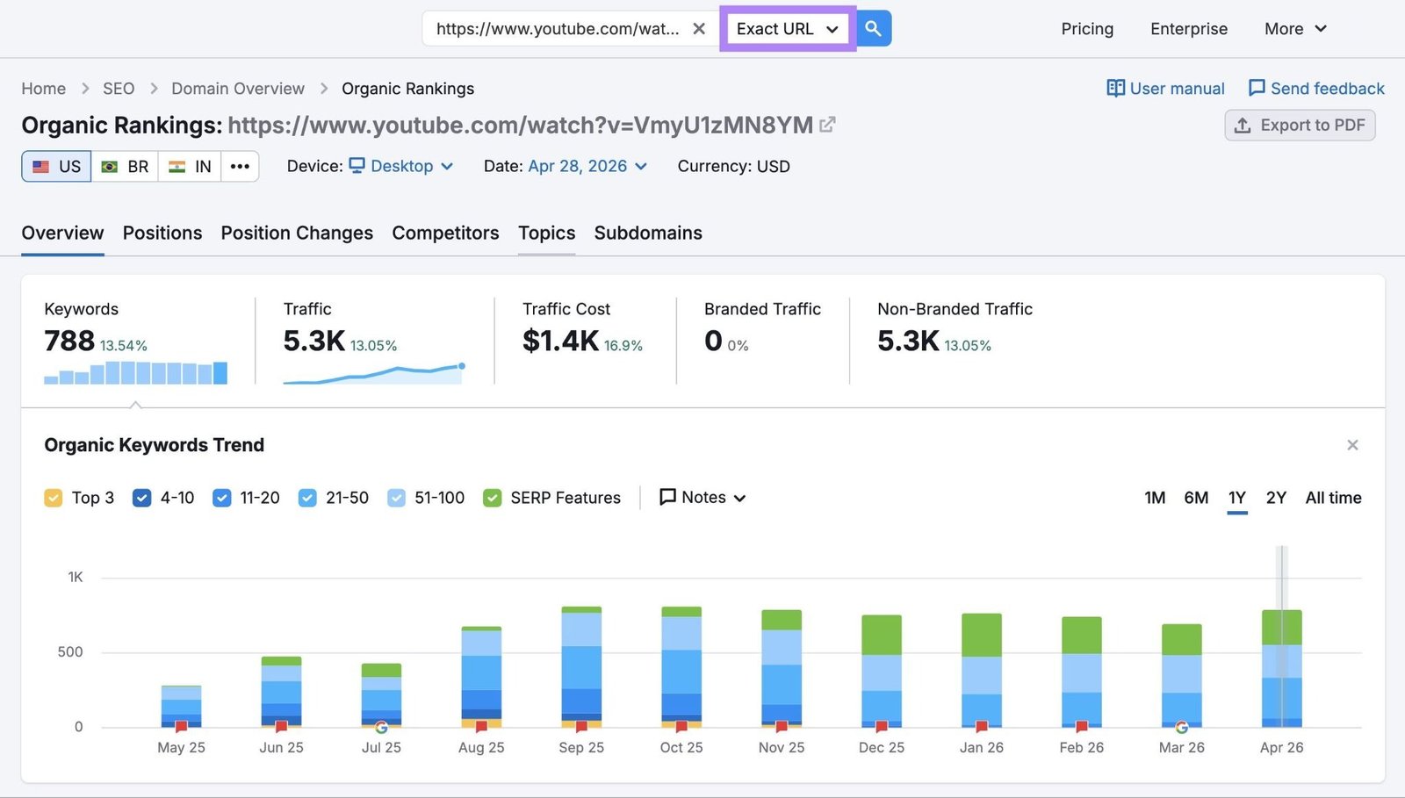Go to Domain Overview breadcrumb
The image size is (1405, 798).
[238, 89]
